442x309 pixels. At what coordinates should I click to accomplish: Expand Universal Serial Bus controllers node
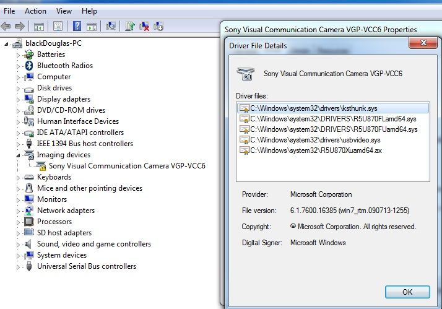[18, 266]
